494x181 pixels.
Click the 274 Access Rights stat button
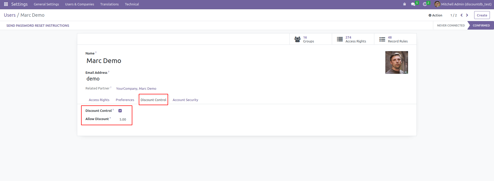coord(353,39)
